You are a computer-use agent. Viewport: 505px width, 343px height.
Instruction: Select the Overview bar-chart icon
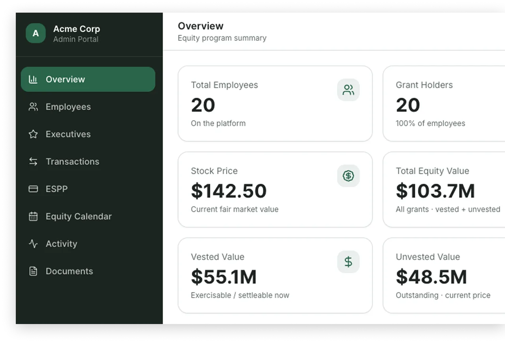(x=33, y=79)
